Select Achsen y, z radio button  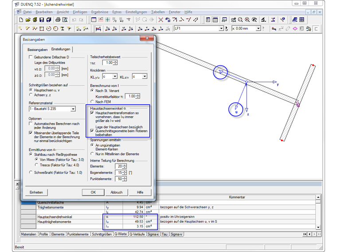(x=31, y=95)
